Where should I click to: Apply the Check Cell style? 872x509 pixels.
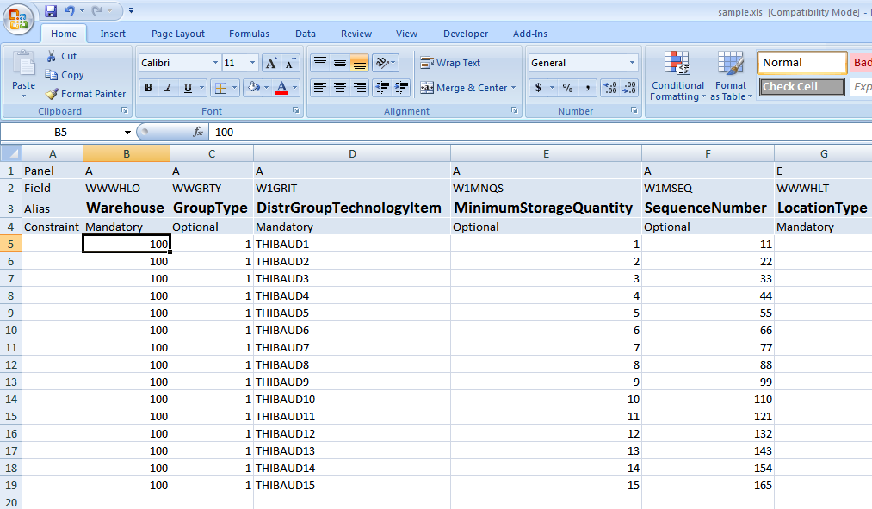(x=801, y=87)
